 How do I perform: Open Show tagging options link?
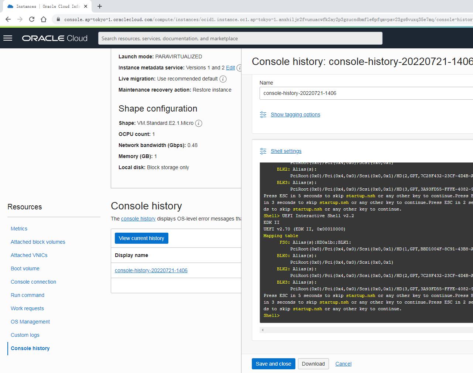click(295, 114)
